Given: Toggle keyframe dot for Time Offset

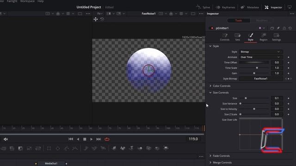Looking at the screenshot, I should [x=289, y=63].
